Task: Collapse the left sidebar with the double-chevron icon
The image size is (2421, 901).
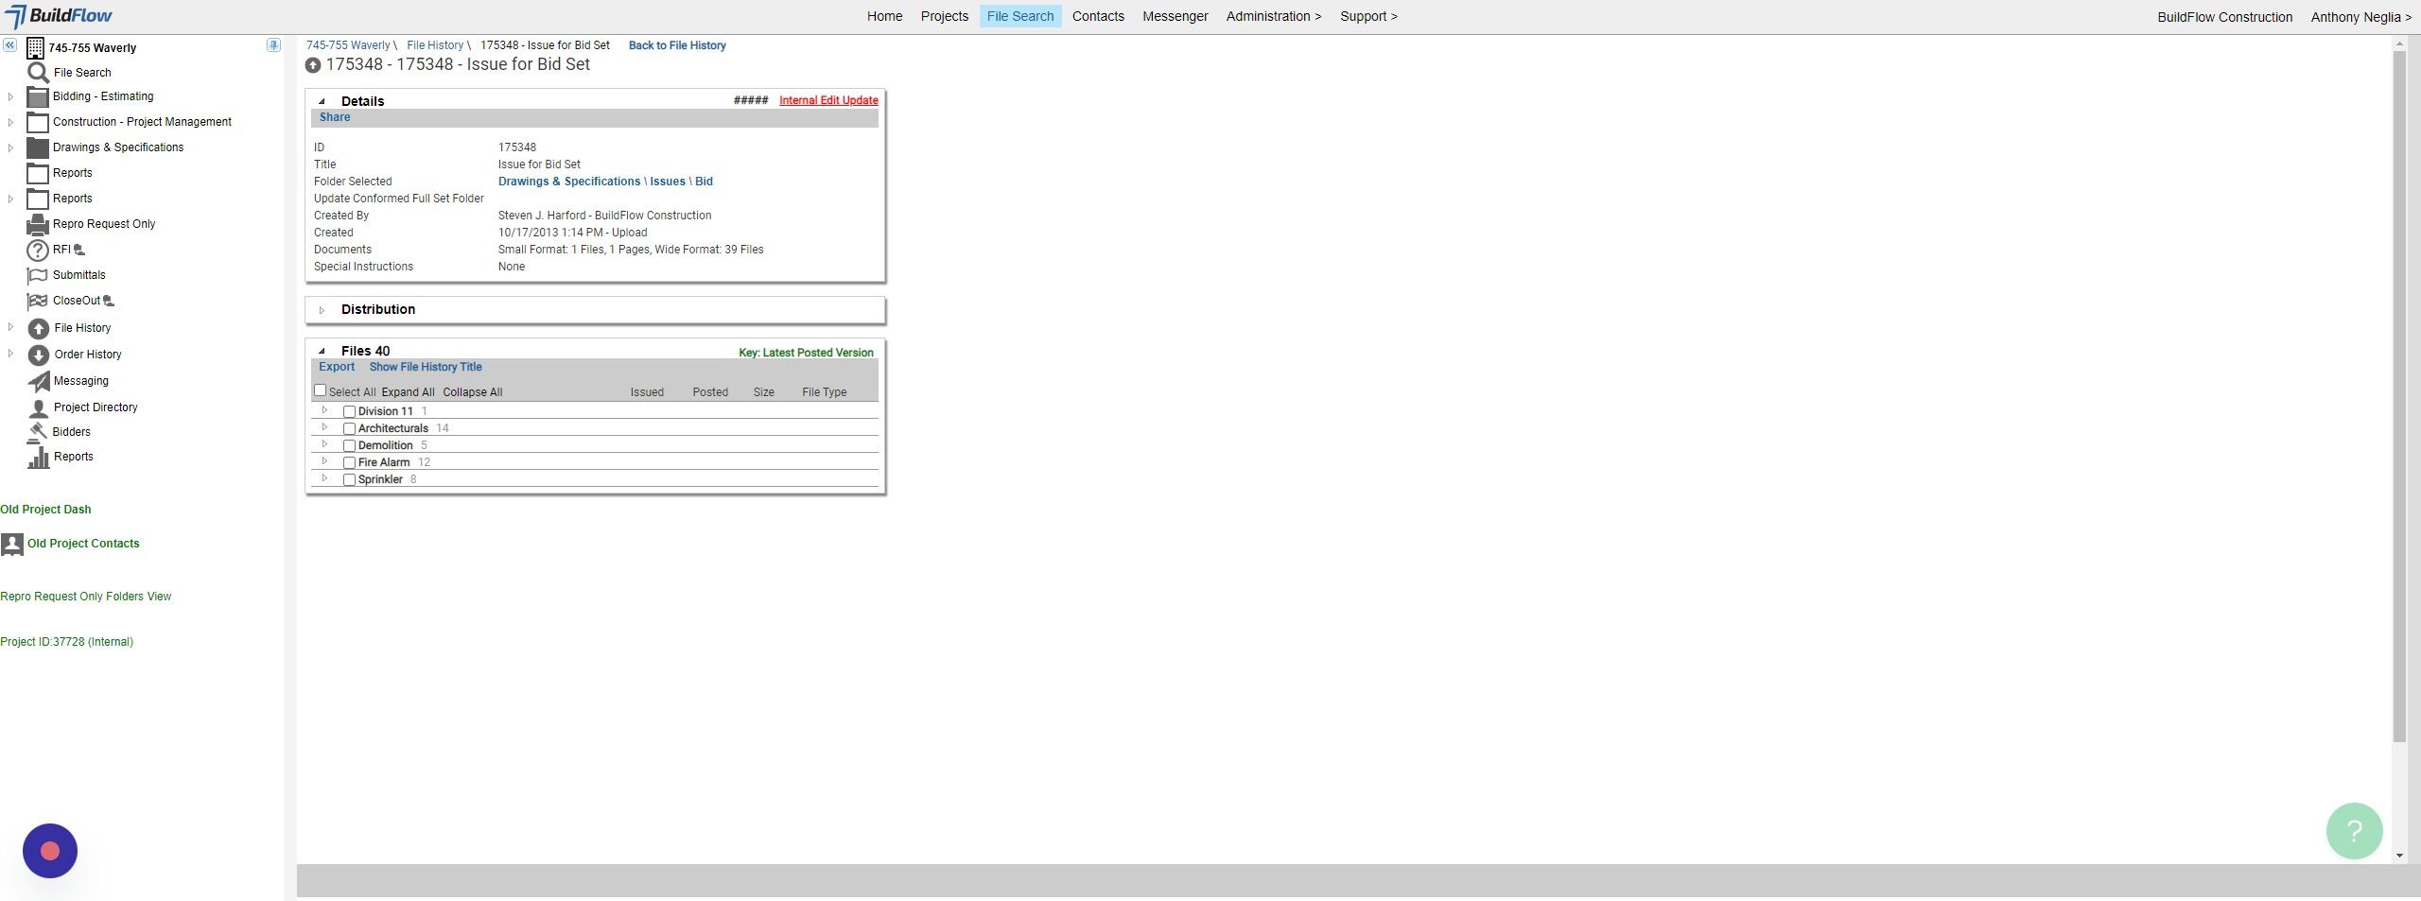Action: pos(9,45)
